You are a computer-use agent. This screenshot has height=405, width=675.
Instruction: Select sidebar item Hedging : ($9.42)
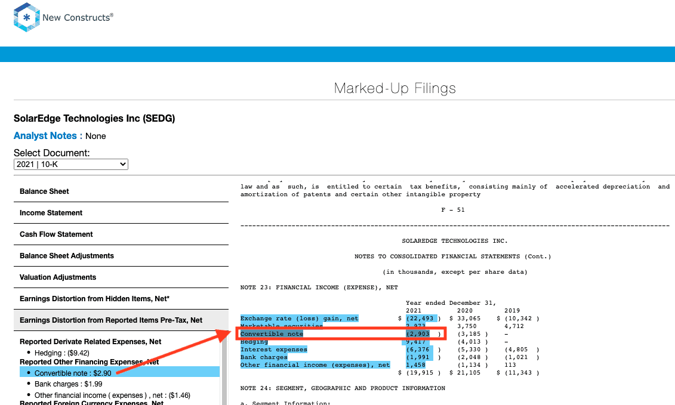click(x=62, y=353)
